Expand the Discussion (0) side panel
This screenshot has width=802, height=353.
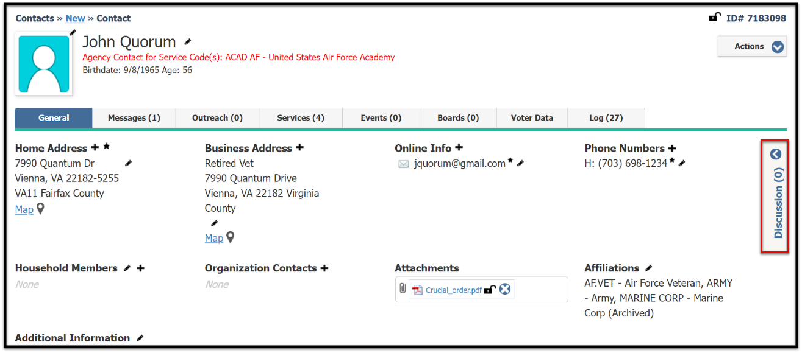tap(775, 196)
